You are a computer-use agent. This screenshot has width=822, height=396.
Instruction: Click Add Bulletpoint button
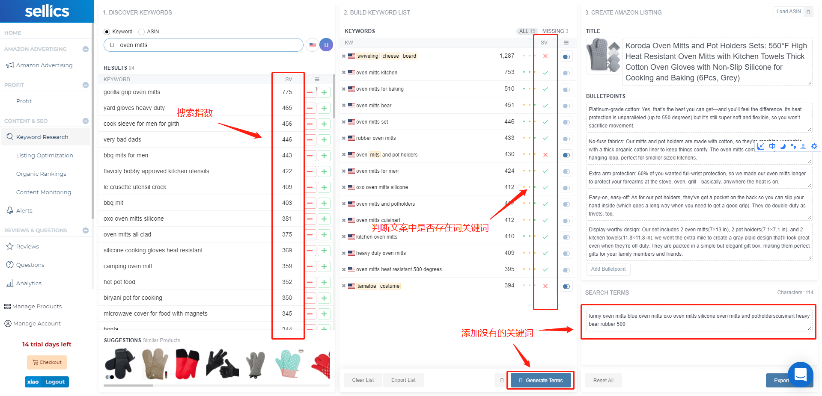(x=608, y=269)
